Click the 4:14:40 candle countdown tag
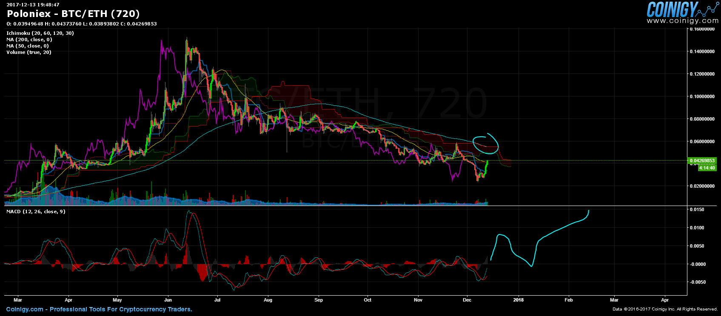The height and width of the screenshot is (316, 721). point(707,168)
